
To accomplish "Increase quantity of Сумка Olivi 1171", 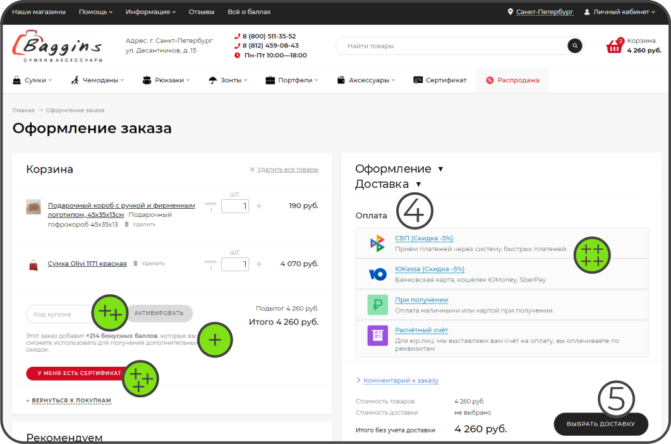I will tap(259, 264).
